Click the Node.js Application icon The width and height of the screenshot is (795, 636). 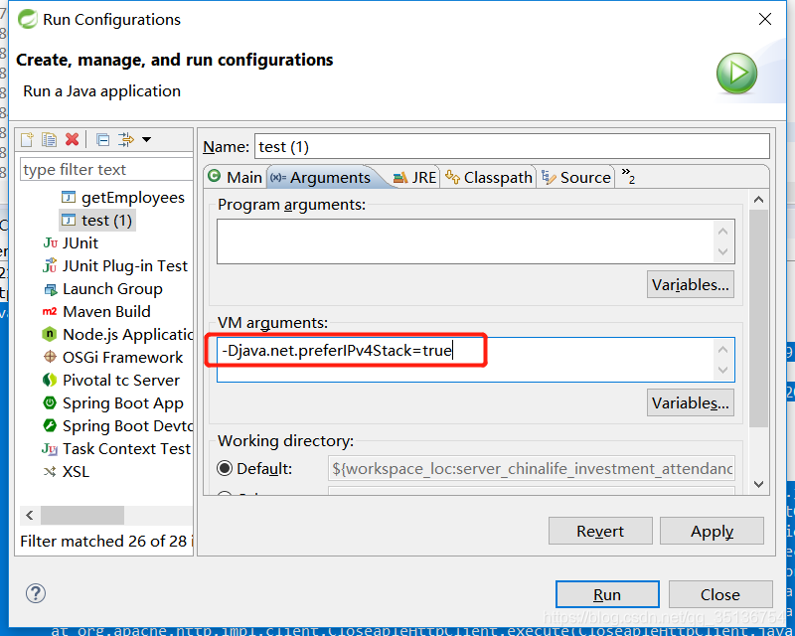pyautogui.click(x=49, y=334)
